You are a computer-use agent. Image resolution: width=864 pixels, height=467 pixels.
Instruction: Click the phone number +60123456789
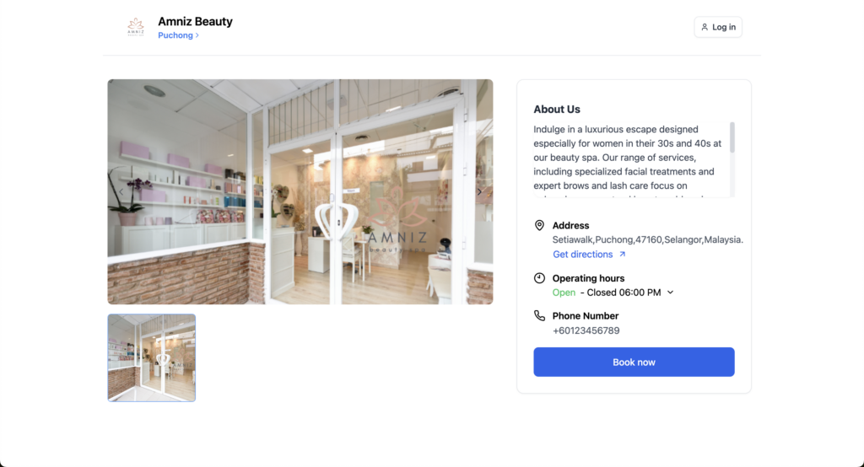click(586, 330)
